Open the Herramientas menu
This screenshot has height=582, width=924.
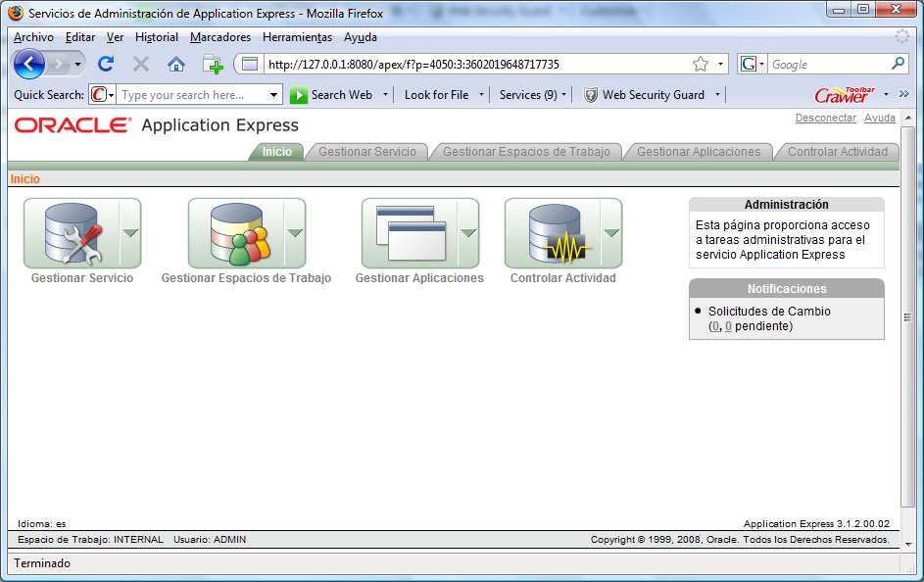tap(298, 37)
